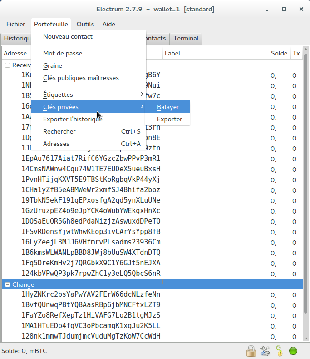Select Clés privées menu entry
The image size is (310, 359).
click(89, 107)
